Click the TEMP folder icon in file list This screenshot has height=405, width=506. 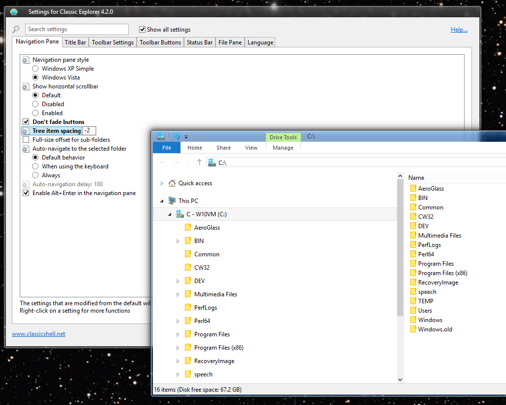click(x=413, y=301)
